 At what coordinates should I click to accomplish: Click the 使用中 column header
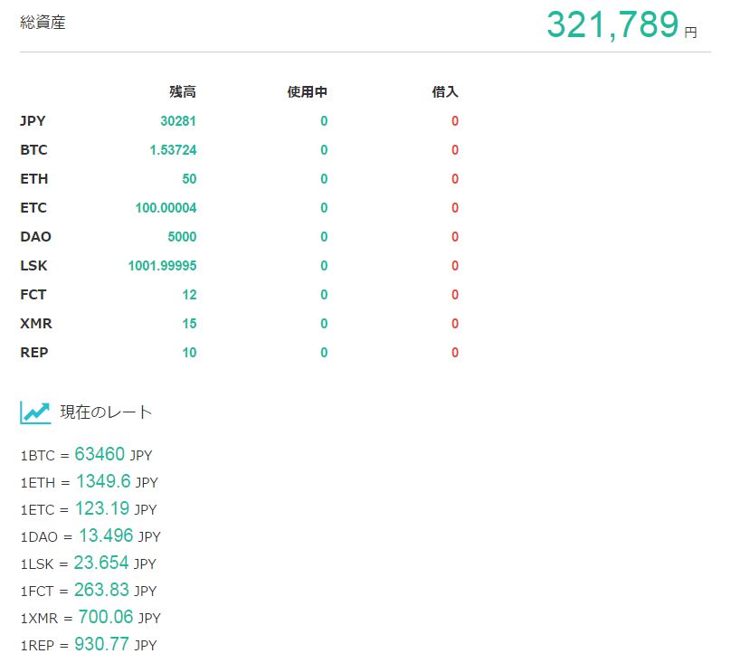(307, 92)
